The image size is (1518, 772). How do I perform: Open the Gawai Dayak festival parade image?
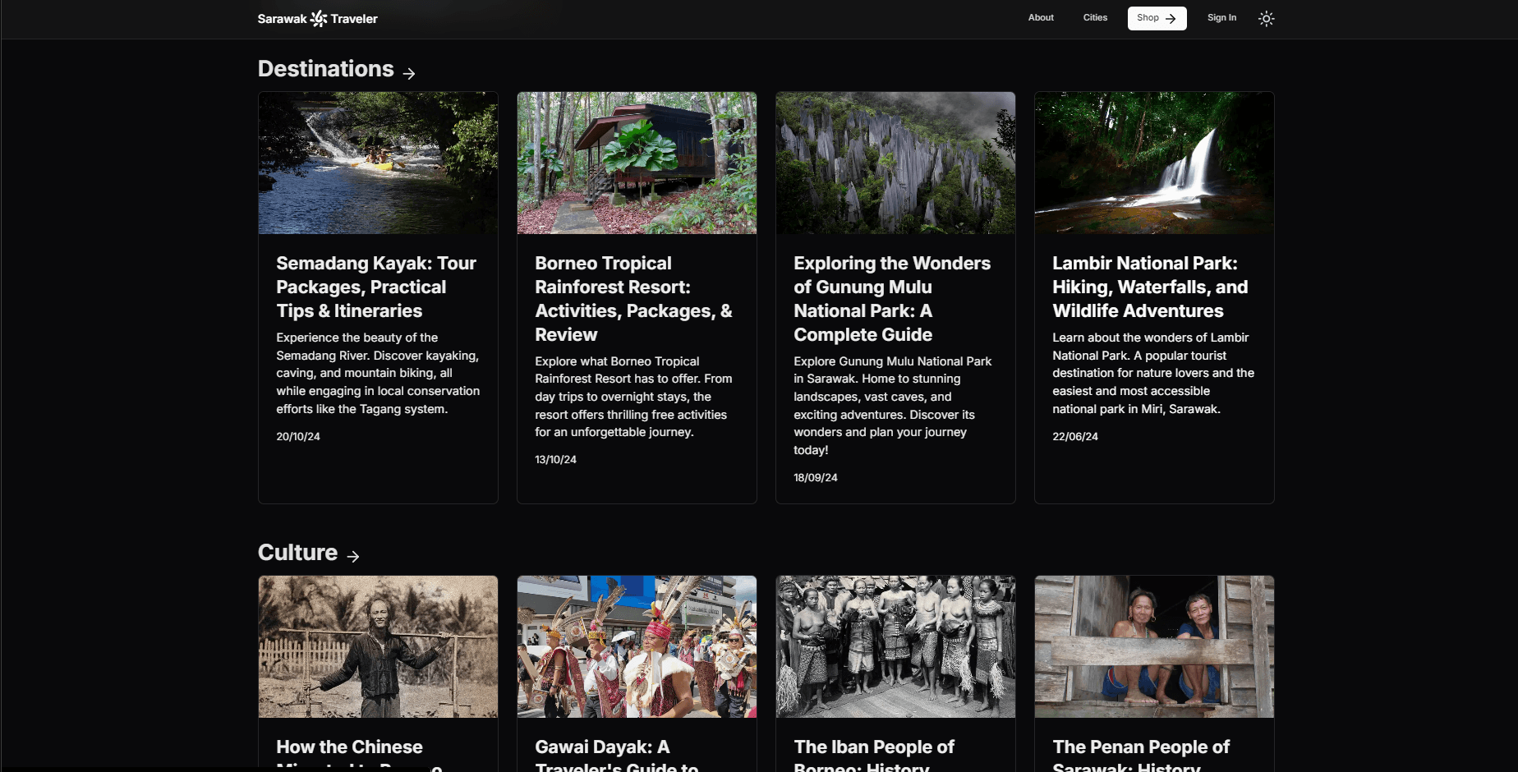click(637, 646)
